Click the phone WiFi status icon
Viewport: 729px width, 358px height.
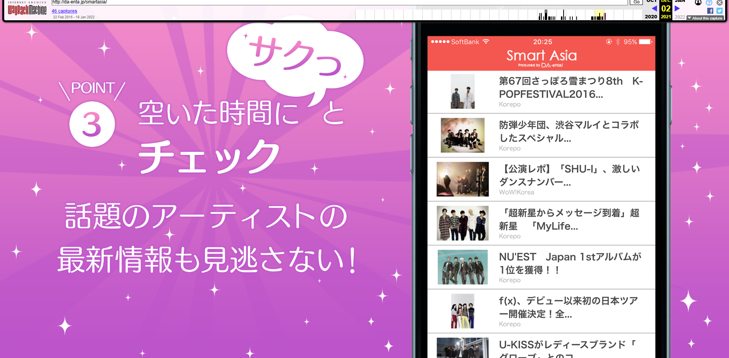(486, 41)
